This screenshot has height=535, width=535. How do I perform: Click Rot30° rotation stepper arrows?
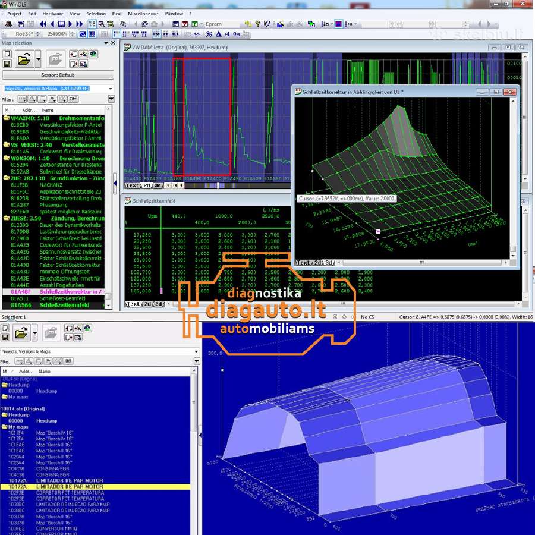38,34
